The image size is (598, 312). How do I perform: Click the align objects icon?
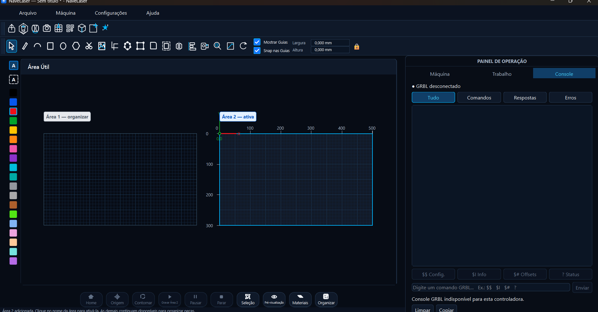[x=192, y=46]
